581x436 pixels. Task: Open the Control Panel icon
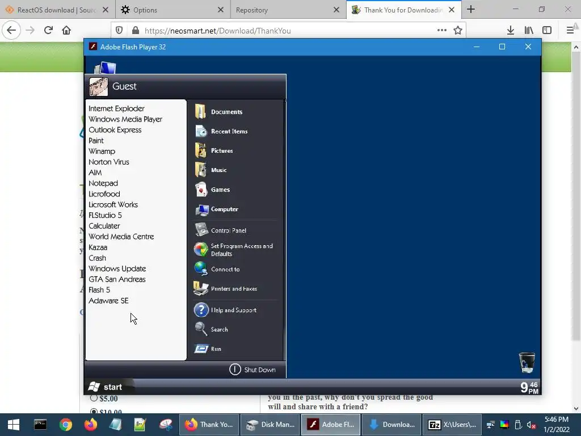[201, 230]
